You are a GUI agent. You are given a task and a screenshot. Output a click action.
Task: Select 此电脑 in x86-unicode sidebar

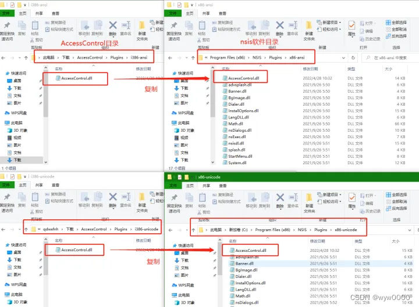[181, 295]
